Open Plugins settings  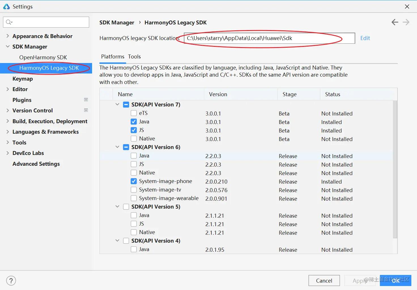tap(22, 100)
